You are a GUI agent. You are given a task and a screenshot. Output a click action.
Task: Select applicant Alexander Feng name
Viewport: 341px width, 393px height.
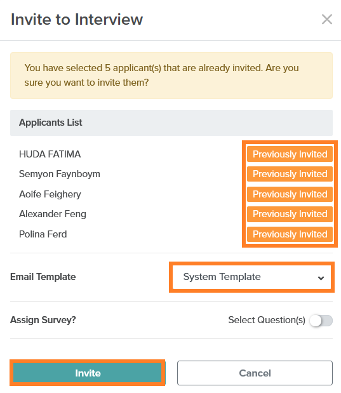point(53,214)
